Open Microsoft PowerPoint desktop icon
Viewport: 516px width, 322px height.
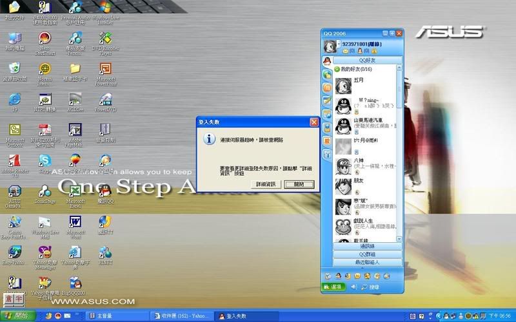tap(106, 74)
